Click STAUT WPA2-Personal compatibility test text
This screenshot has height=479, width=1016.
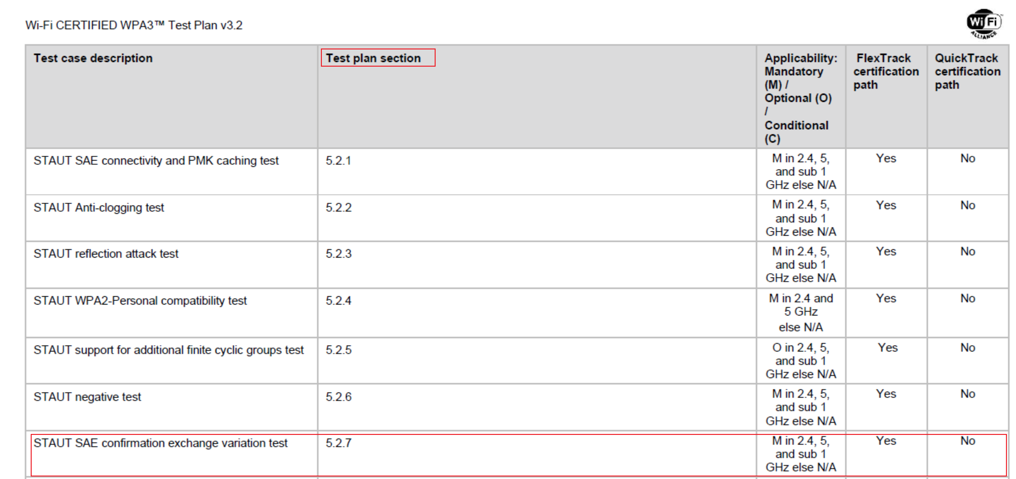[x=140, y=301]
